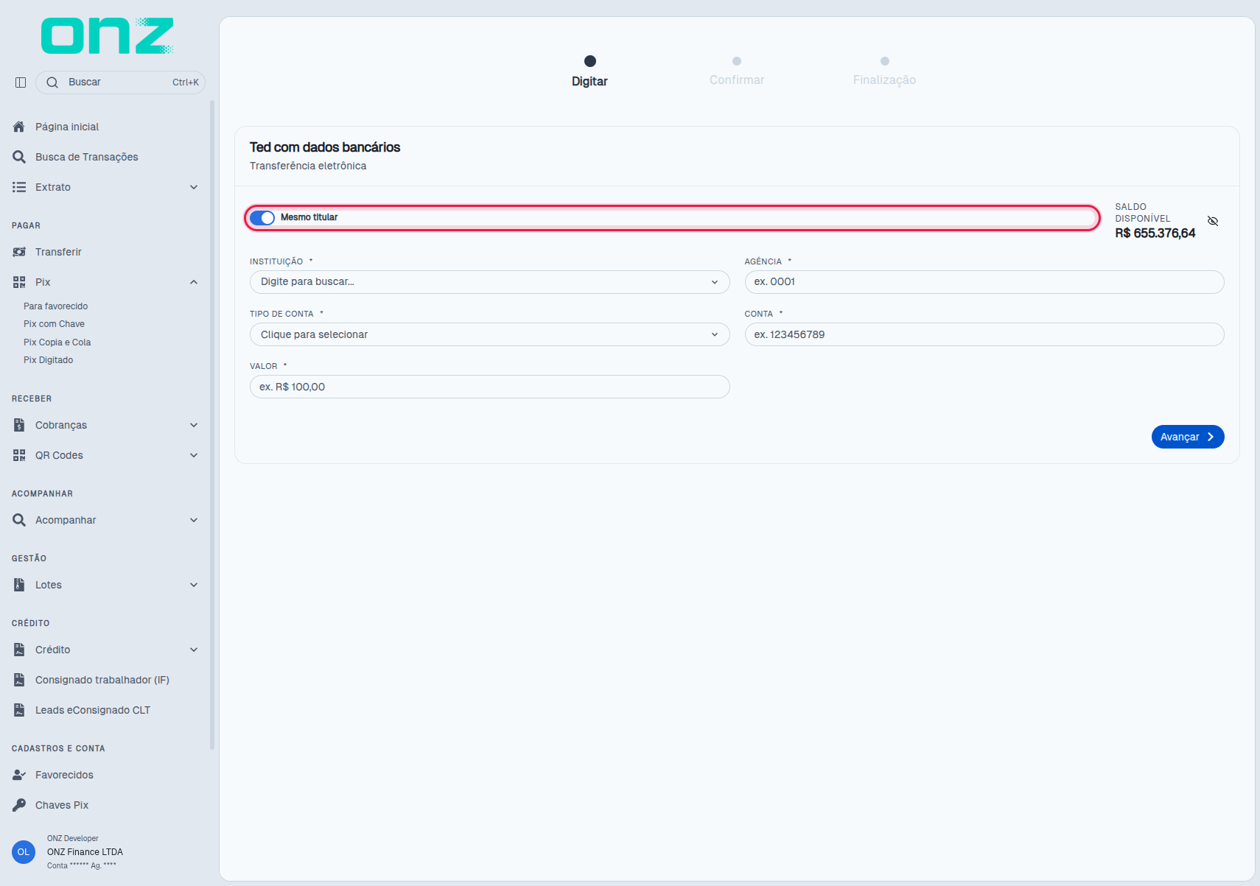Click the Leads eConsignado CLT icon

(19, 710)
